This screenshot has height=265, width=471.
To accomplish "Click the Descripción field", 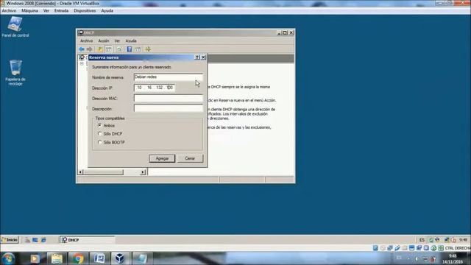I will (169, 108).
